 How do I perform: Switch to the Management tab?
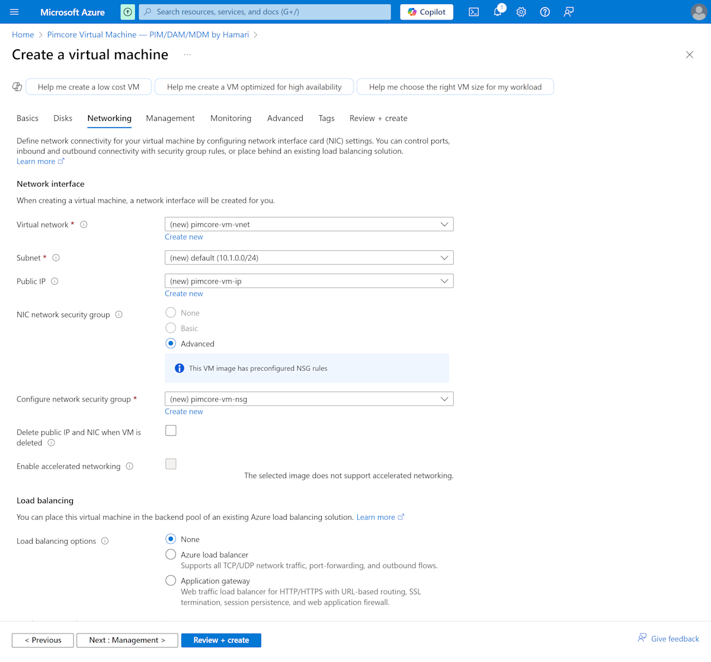[x=170, y=119]
